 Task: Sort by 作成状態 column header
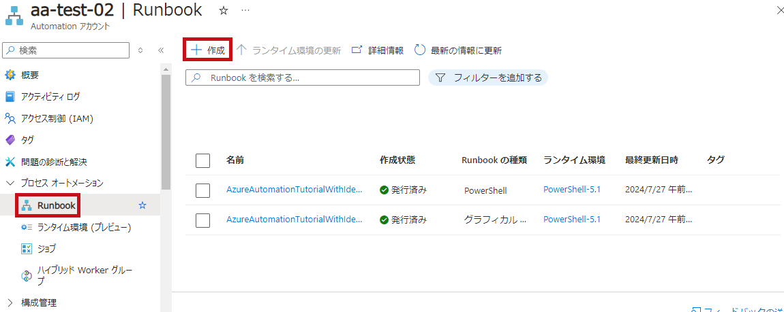pyautogui.click(x=397, y=160)
